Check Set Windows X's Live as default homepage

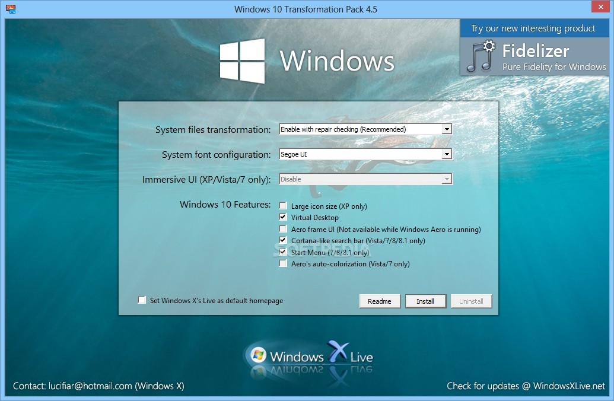tap(142, 300)
